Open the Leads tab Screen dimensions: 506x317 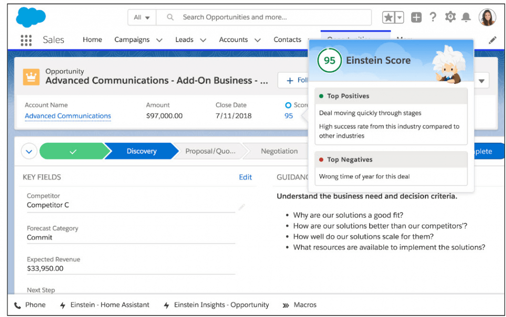184,40
